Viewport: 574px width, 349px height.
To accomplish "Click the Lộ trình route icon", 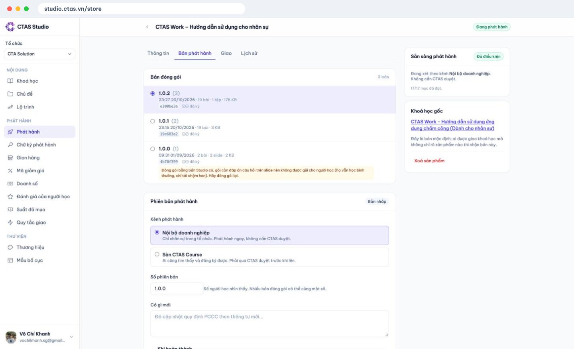I will pyautogui.click(x=10, y=107).
